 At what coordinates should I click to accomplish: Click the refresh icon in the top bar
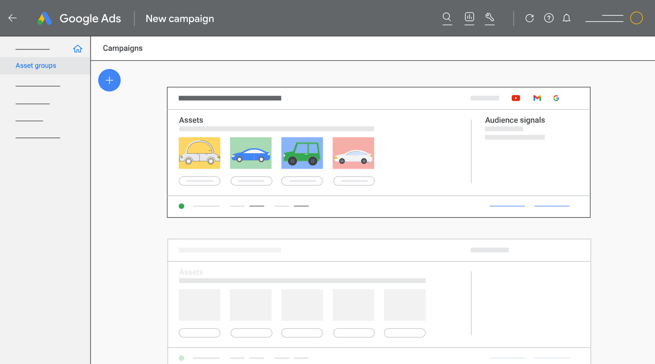pyautogui.click(x=530, y=18)
